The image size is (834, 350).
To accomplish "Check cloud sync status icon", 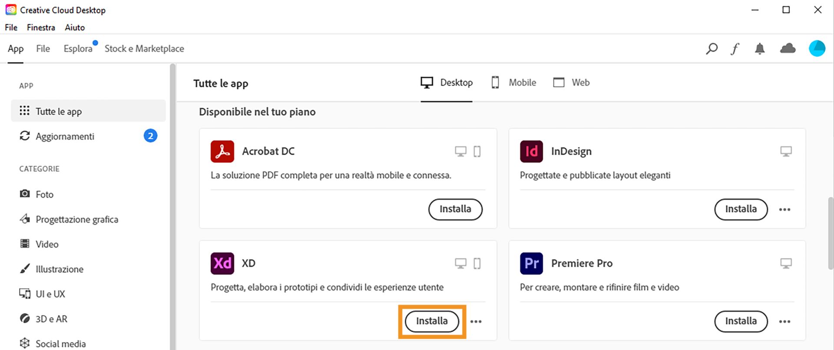I will [788, 48].
